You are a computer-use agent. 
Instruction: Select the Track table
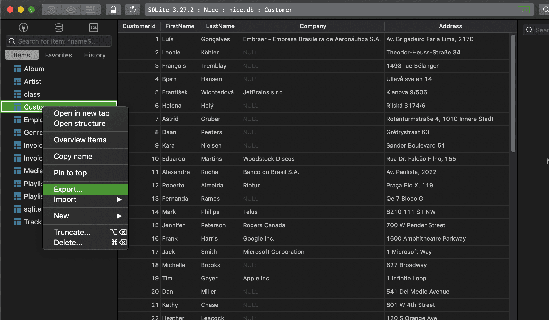click(x=27, y=222)
